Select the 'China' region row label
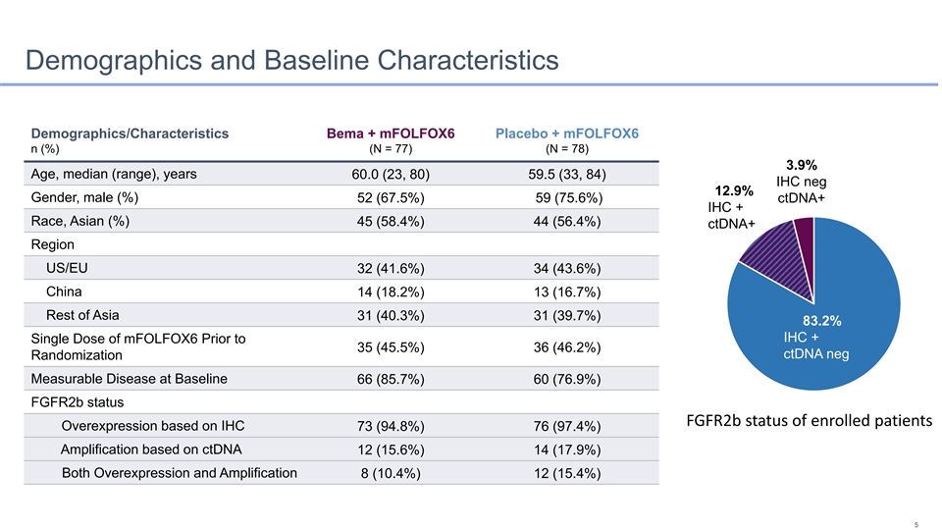The width and height of the screenshot is (942, 530). 64,291
